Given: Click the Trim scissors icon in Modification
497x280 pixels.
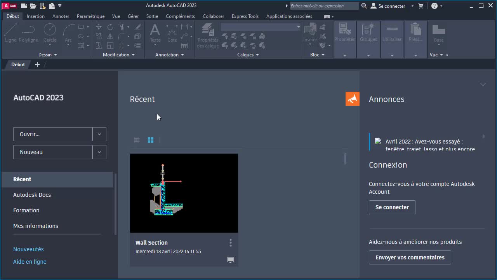Looking at the screenshot, I should coord(122,27).
